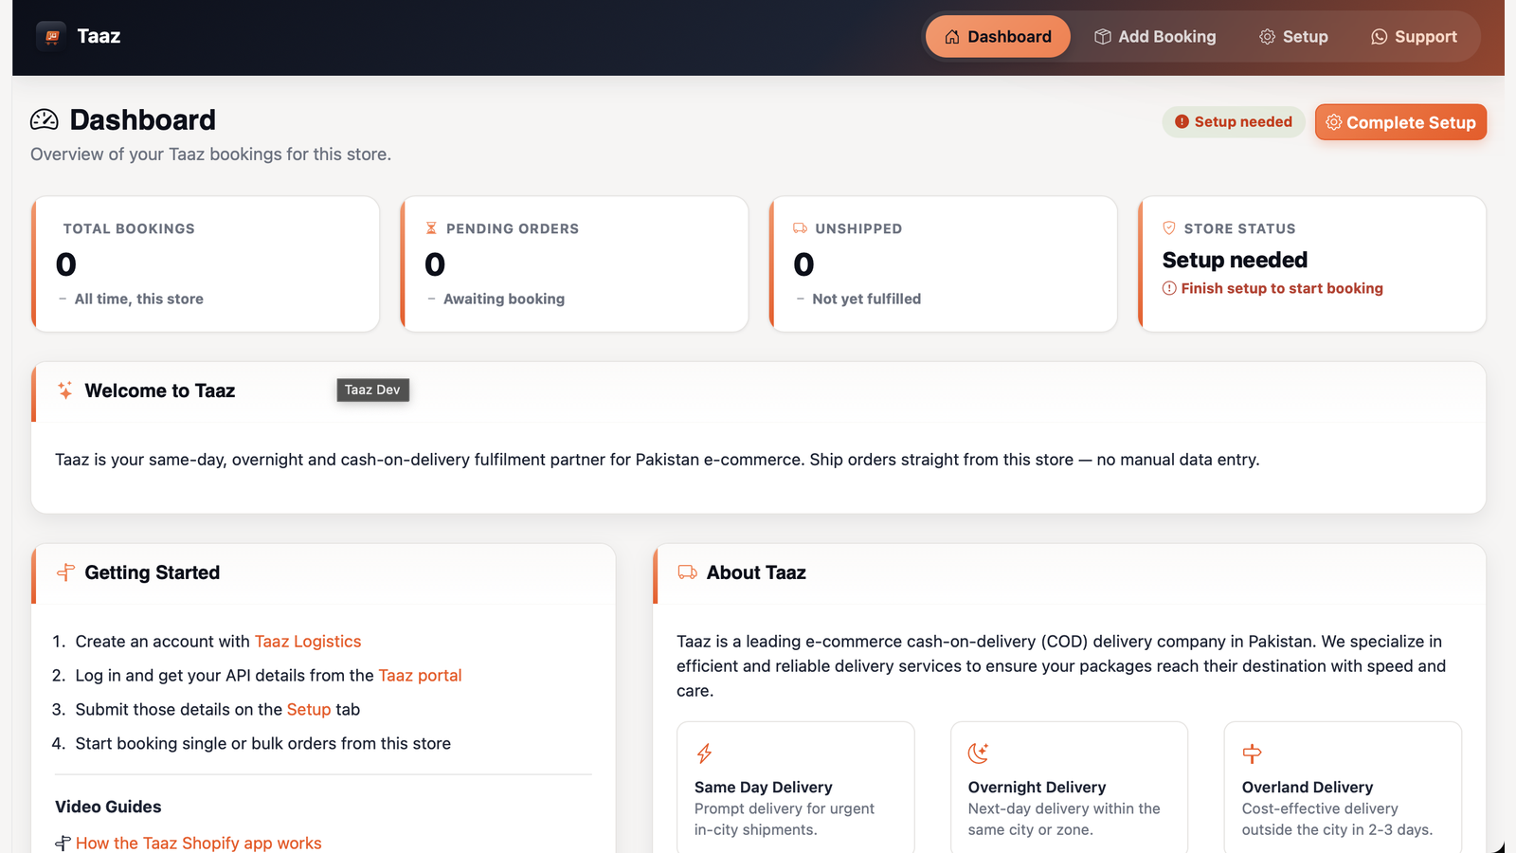1516x853 pixels.
Task: Click the "Not yet fulfilled" caption
Action: tap(867, 299)
